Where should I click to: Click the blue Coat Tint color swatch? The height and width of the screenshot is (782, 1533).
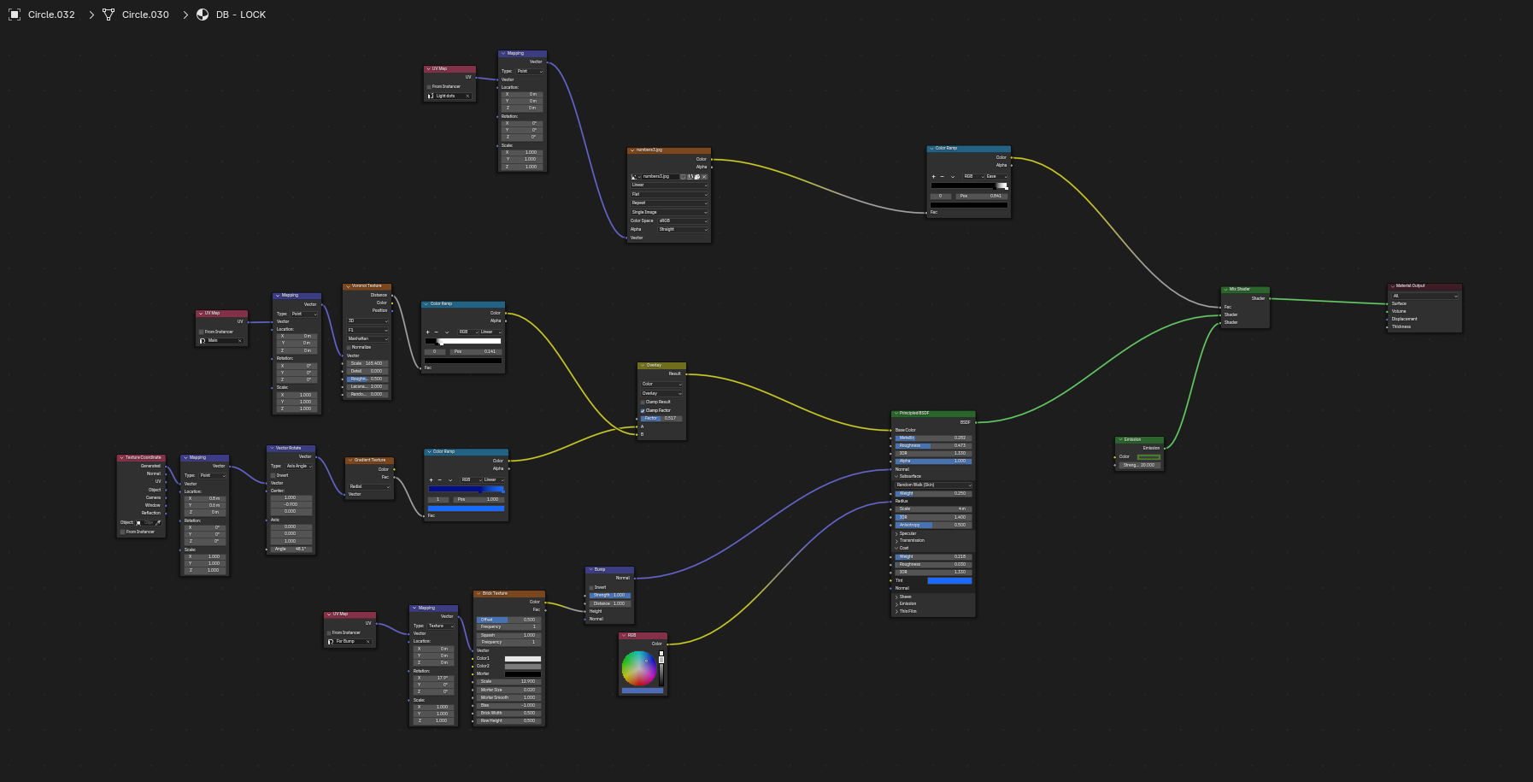949,580
